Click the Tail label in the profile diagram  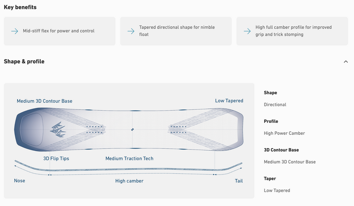tap(239, 181)
